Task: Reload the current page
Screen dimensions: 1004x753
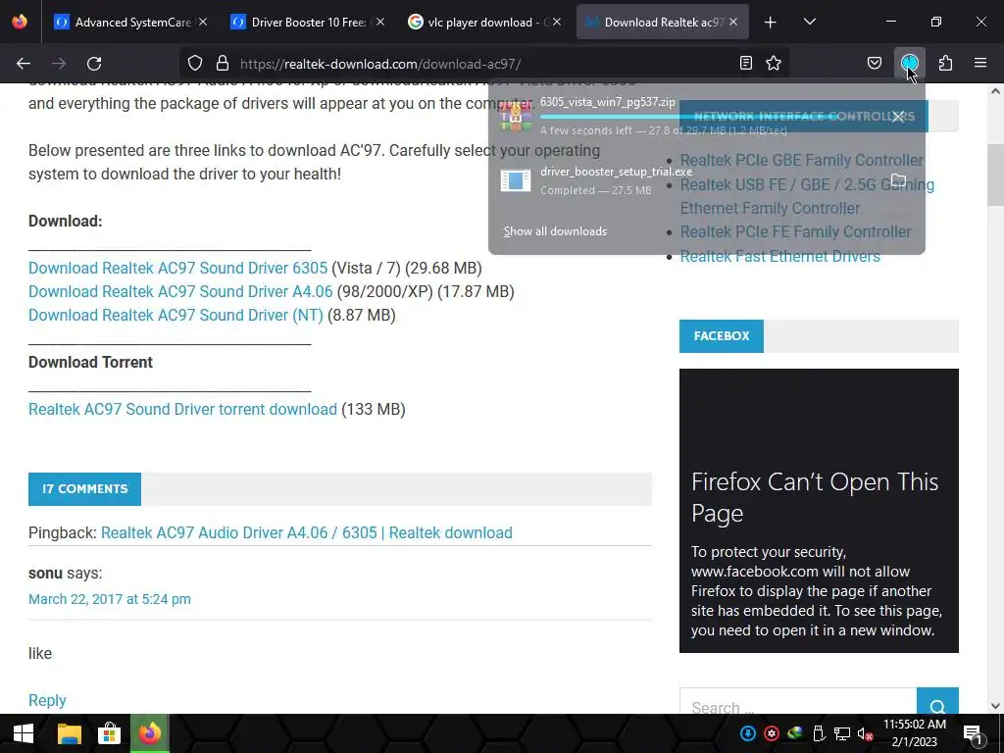Action: [94, 64]
